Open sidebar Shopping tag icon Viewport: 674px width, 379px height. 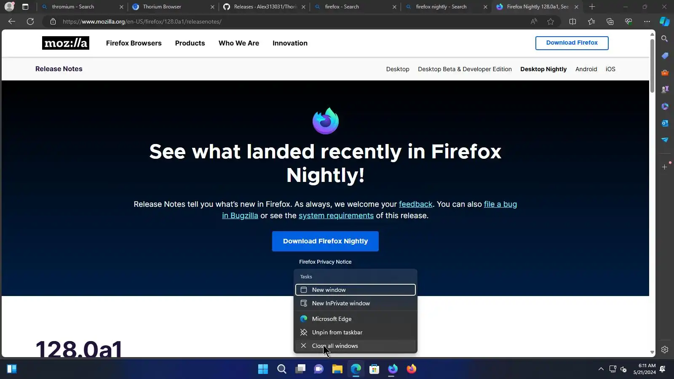(665, 56)
